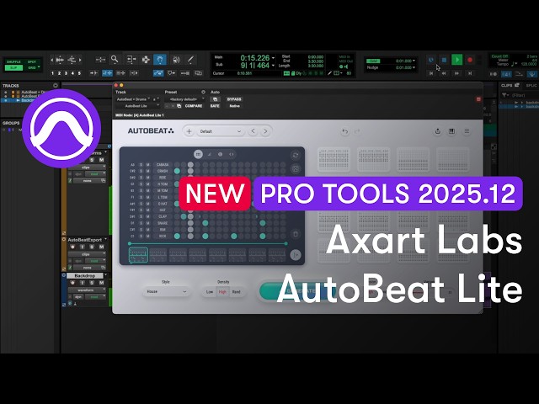Image resolution: width=539 pixels, height=404 pixels.
Task: Click the CLIPS list filter field
Action: [x=520, y=95]
